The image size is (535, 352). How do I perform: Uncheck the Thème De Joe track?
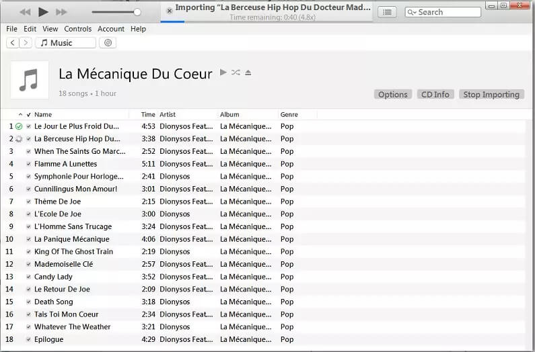pos(29,202)
